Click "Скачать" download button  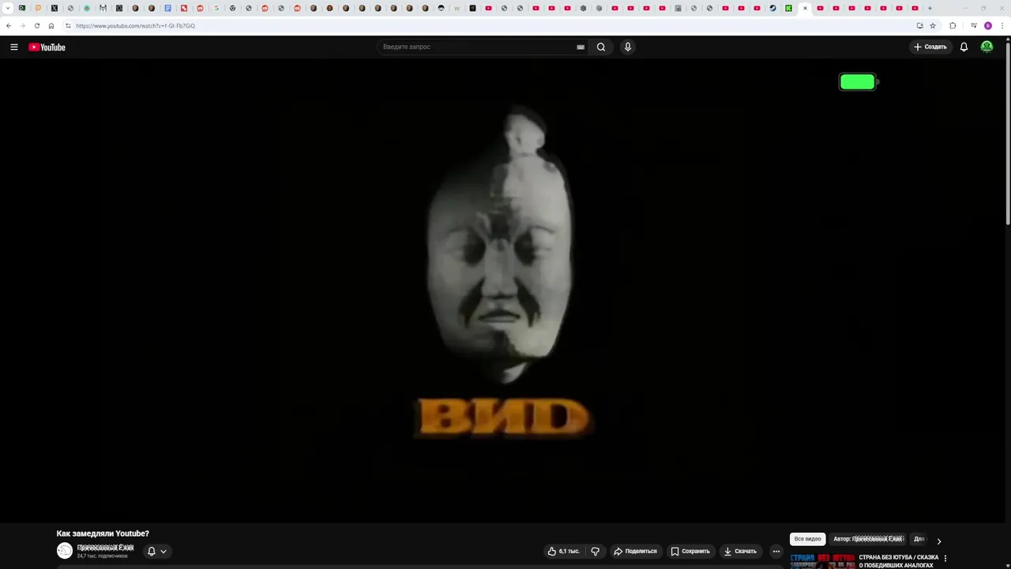(740, 551)
